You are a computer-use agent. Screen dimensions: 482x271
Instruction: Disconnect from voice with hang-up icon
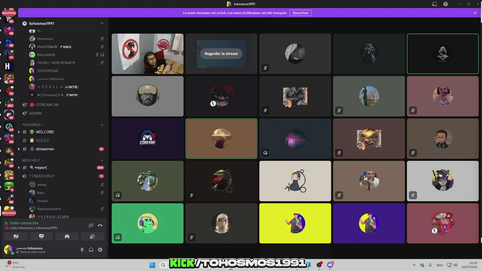(x=100, y=225)
